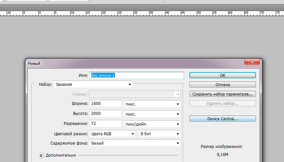Click the OK button
The width and height of the screenshot is (284, 162).
[x=223, y=75]
